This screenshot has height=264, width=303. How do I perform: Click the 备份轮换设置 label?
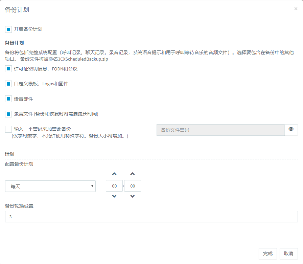pos(19,206)
